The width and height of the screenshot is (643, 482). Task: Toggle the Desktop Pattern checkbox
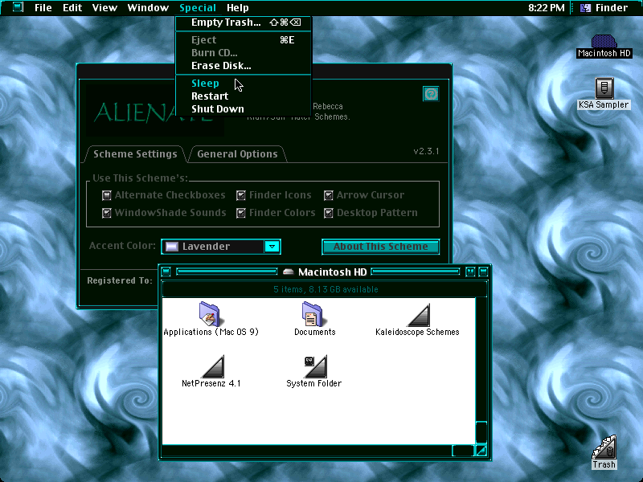[329, 213]
